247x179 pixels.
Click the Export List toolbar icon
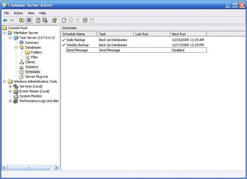(45, 20)
